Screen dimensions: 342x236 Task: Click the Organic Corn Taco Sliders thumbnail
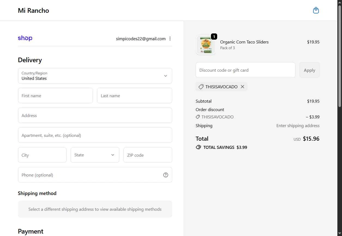(x=206, y=45)
